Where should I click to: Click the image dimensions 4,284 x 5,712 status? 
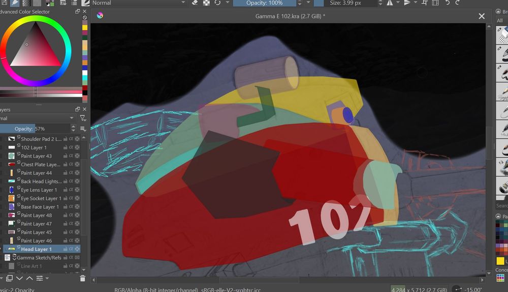tap(419, 289)
